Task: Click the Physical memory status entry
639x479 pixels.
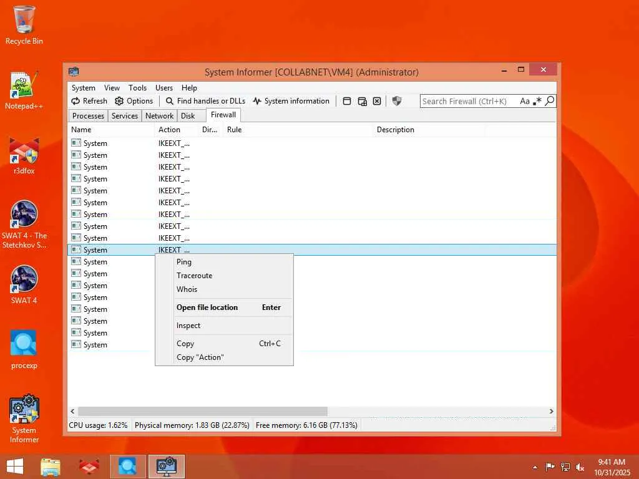Action: (192, 425)
